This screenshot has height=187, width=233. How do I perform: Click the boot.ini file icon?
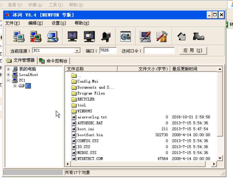click(x=74, y=129)
